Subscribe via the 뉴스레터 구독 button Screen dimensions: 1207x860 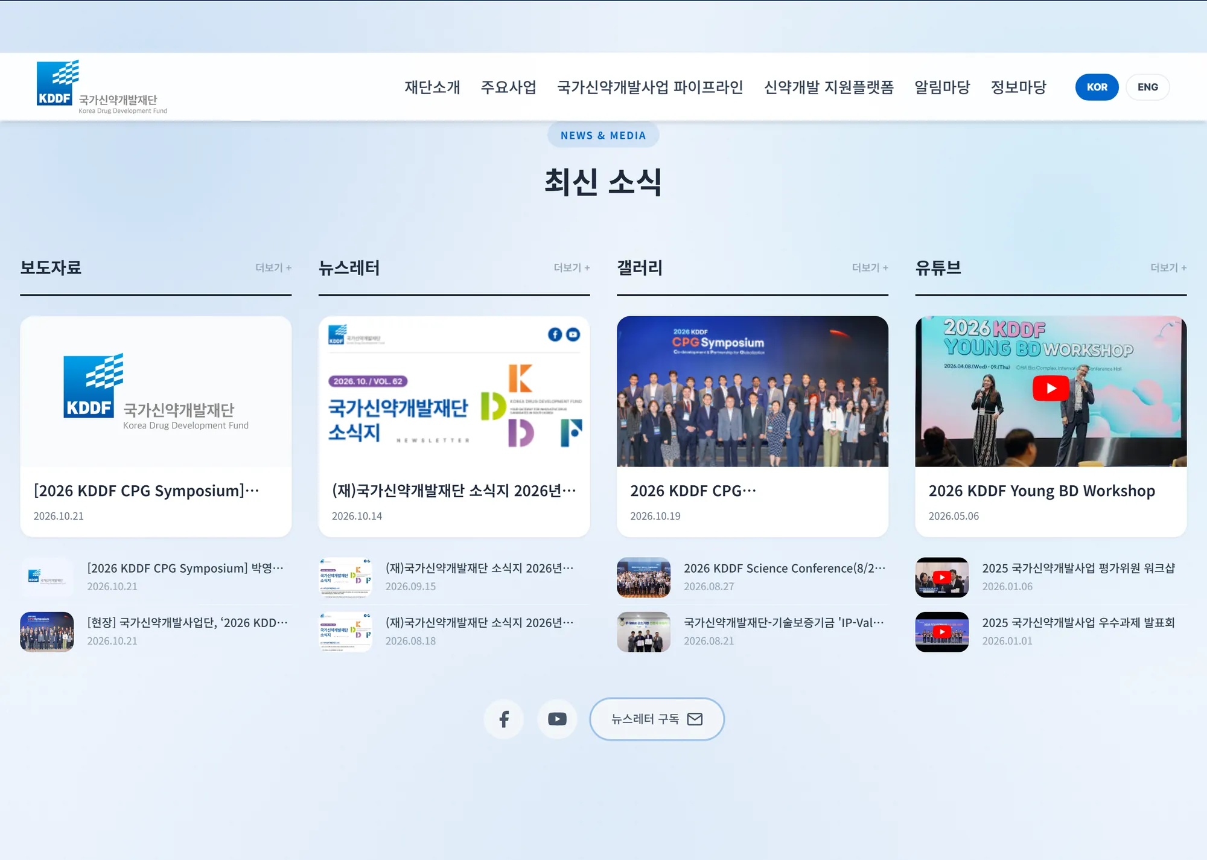pyautogui.click(x=657, y=719)
